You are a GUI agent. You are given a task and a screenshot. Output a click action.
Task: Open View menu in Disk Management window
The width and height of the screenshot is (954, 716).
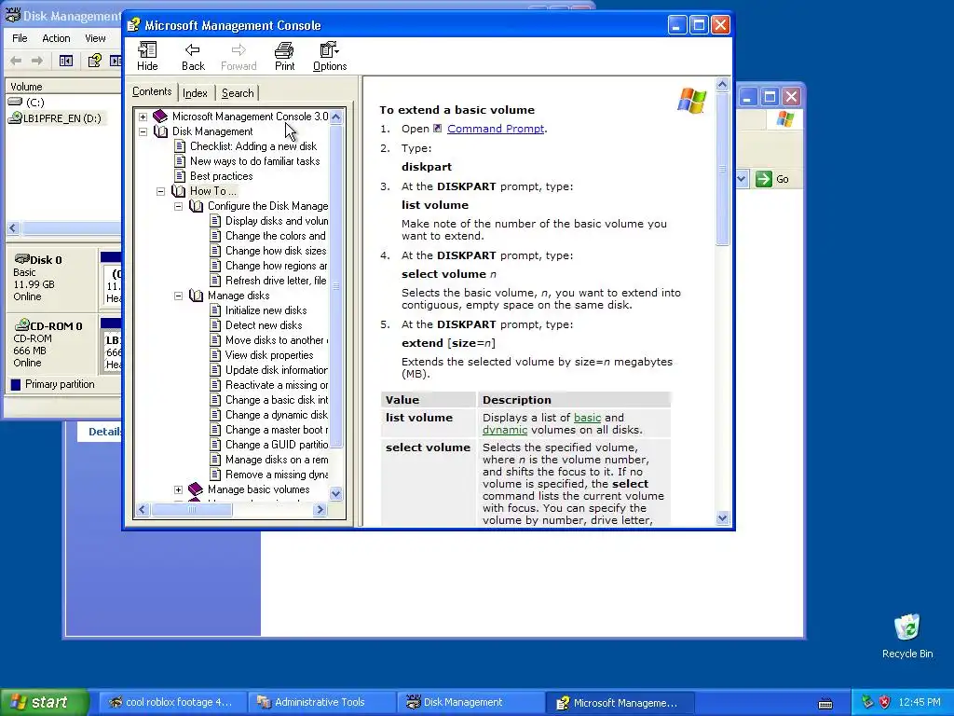point(95,38)
